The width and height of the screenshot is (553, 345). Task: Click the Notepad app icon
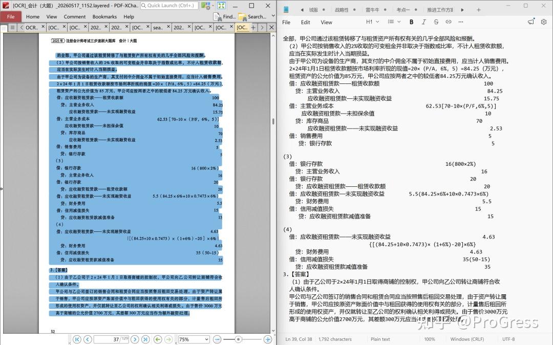click(286, 10)
